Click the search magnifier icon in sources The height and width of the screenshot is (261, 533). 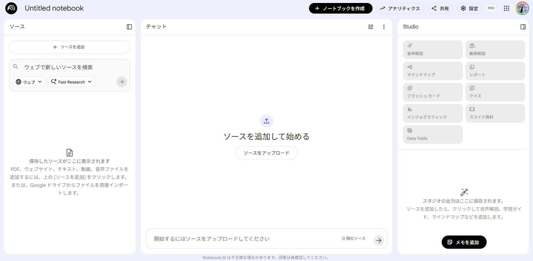pyautogui.click(x=16, y=67)
